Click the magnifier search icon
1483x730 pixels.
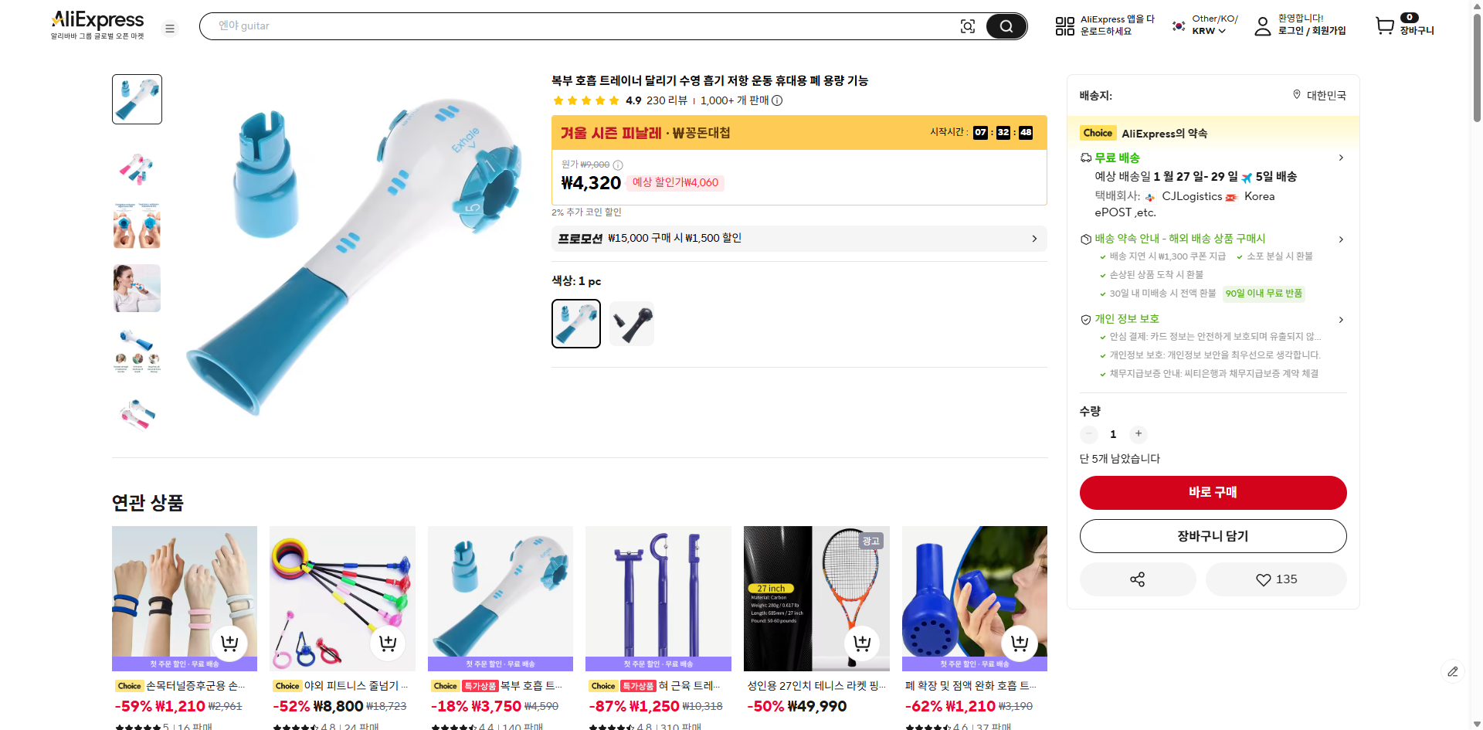coord(1006,25)
